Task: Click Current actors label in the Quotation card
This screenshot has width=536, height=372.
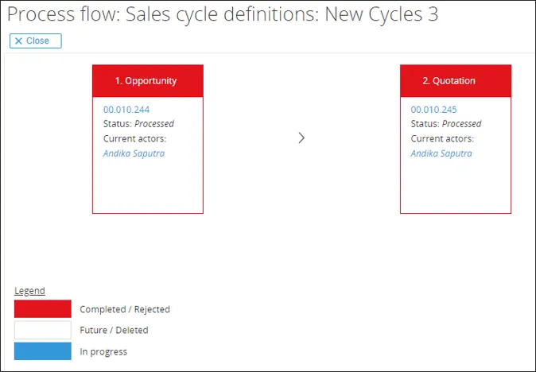Action: (442, 138)
